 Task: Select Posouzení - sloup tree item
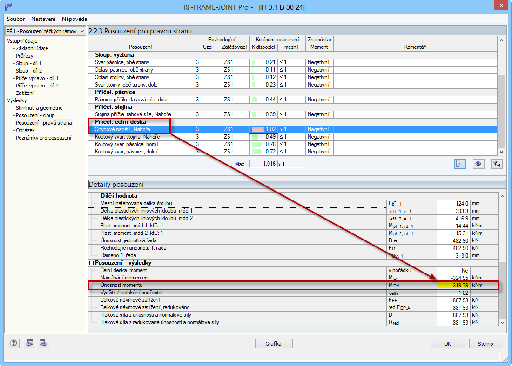click(35, 115)
